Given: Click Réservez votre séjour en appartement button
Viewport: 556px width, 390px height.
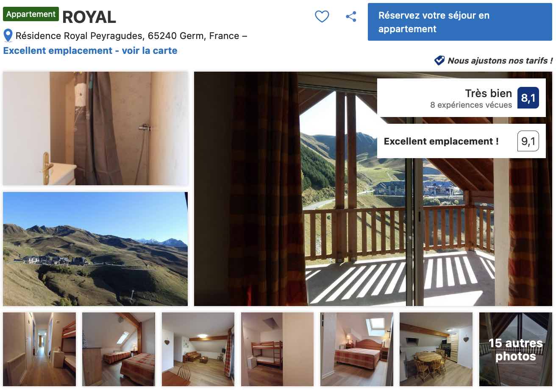Looking at the screenshot, I should point(460,22).
